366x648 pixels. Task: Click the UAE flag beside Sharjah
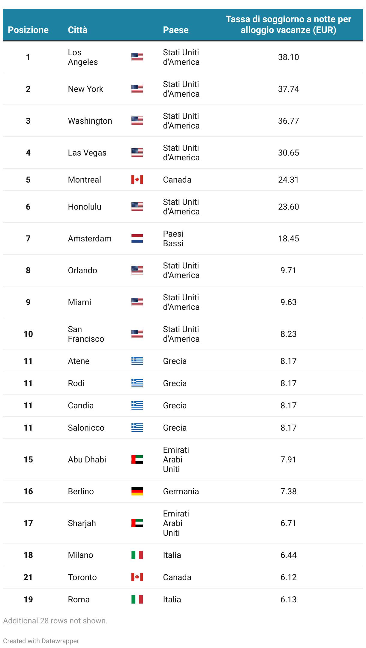point(137,523)
